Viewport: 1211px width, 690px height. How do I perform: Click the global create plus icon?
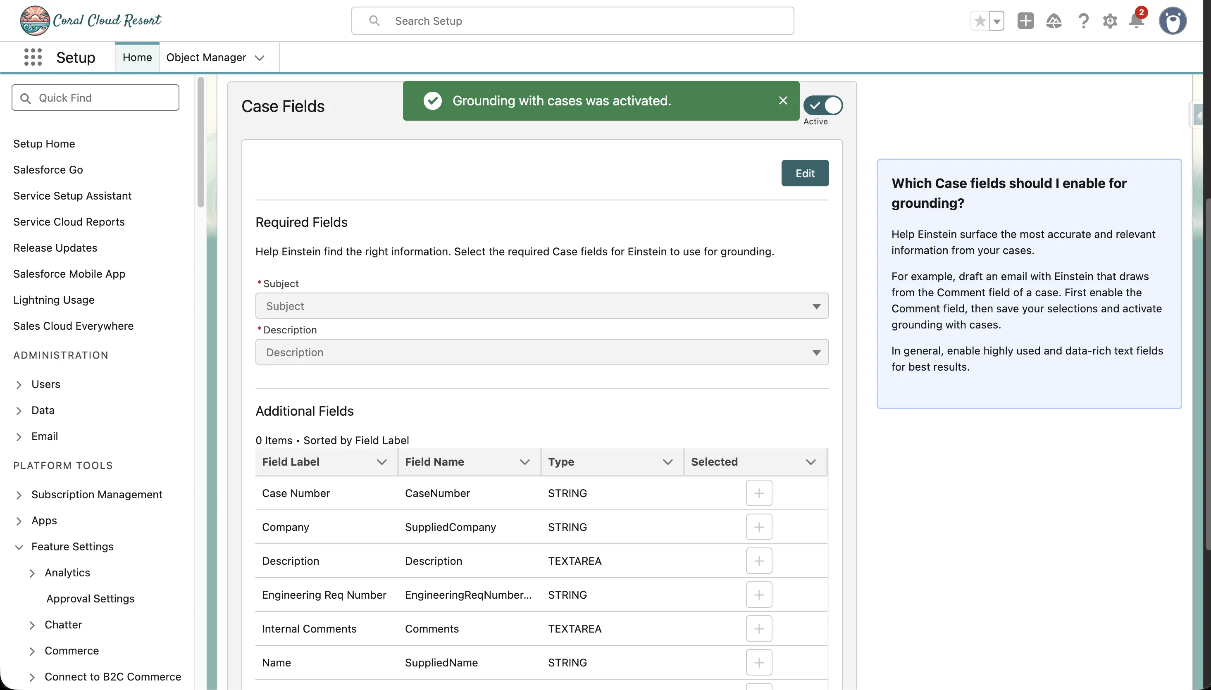1025,21
